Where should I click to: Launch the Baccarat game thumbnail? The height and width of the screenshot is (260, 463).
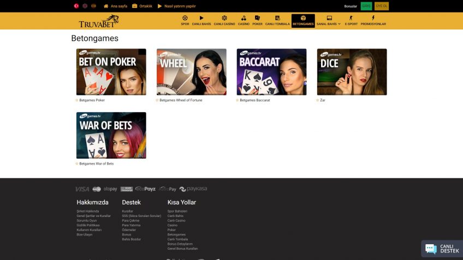(272, 72)
